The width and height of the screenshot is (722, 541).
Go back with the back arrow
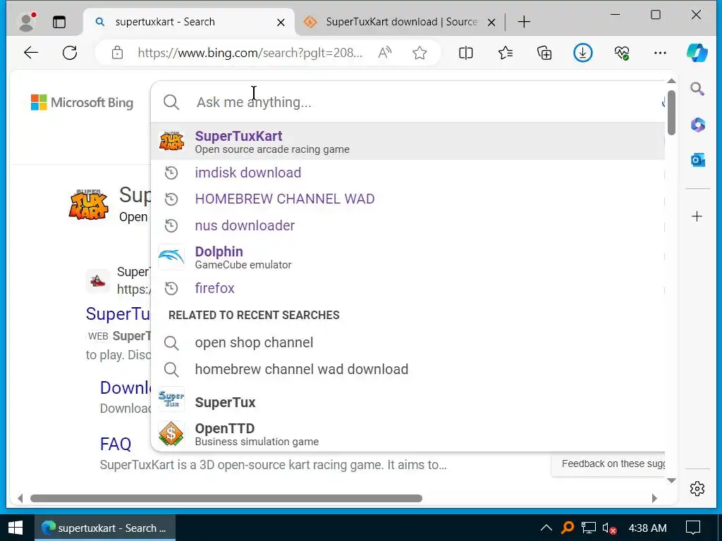pos(31,53)
